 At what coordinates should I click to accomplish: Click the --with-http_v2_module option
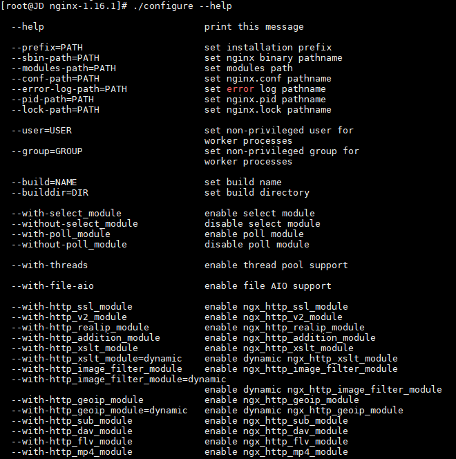click(69, 317)
